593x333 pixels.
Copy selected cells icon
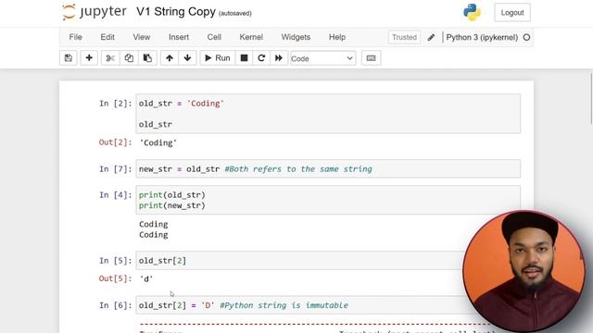point(129,58)
